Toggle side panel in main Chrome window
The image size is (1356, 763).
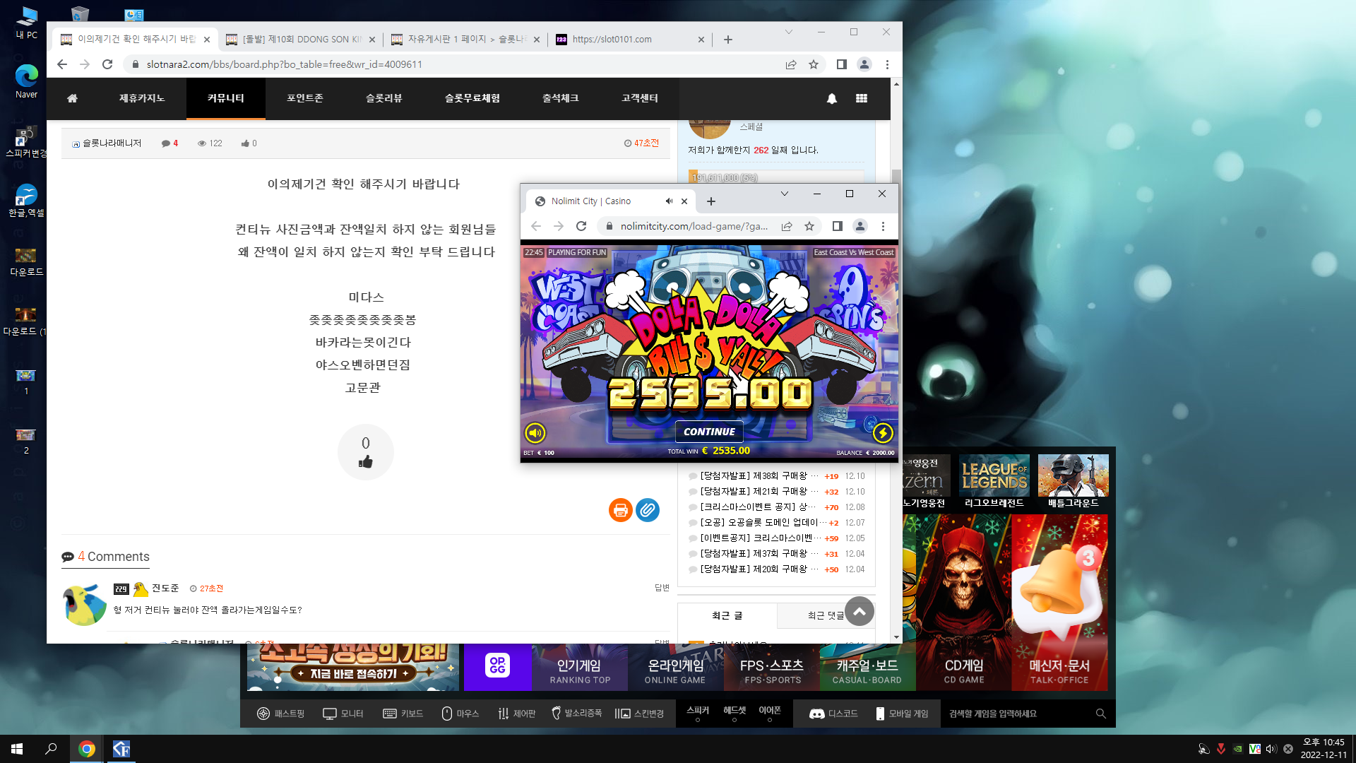click(841, 64)
